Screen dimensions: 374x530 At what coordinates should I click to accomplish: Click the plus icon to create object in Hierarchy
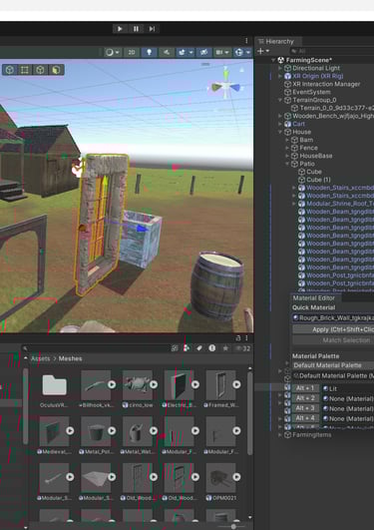263,51
